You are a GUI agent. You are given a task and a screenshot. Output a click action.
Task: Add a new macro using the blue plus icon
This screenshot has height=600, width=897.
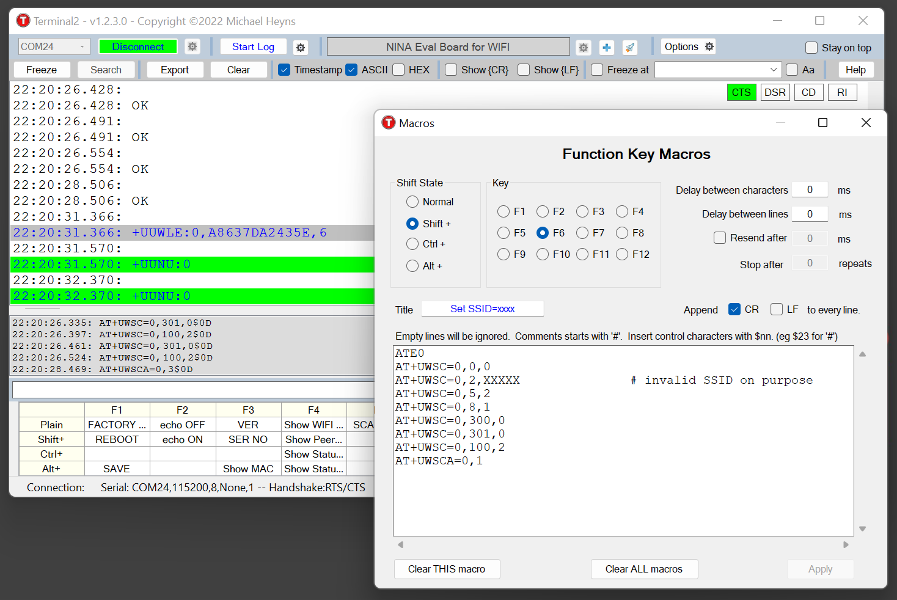[606, 46]
